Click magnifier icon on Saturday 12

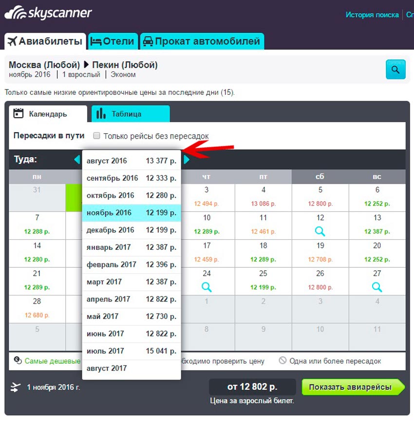(320, 231)
